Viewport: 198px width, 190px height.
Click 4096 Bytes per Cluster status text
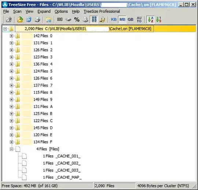point(163,186)
